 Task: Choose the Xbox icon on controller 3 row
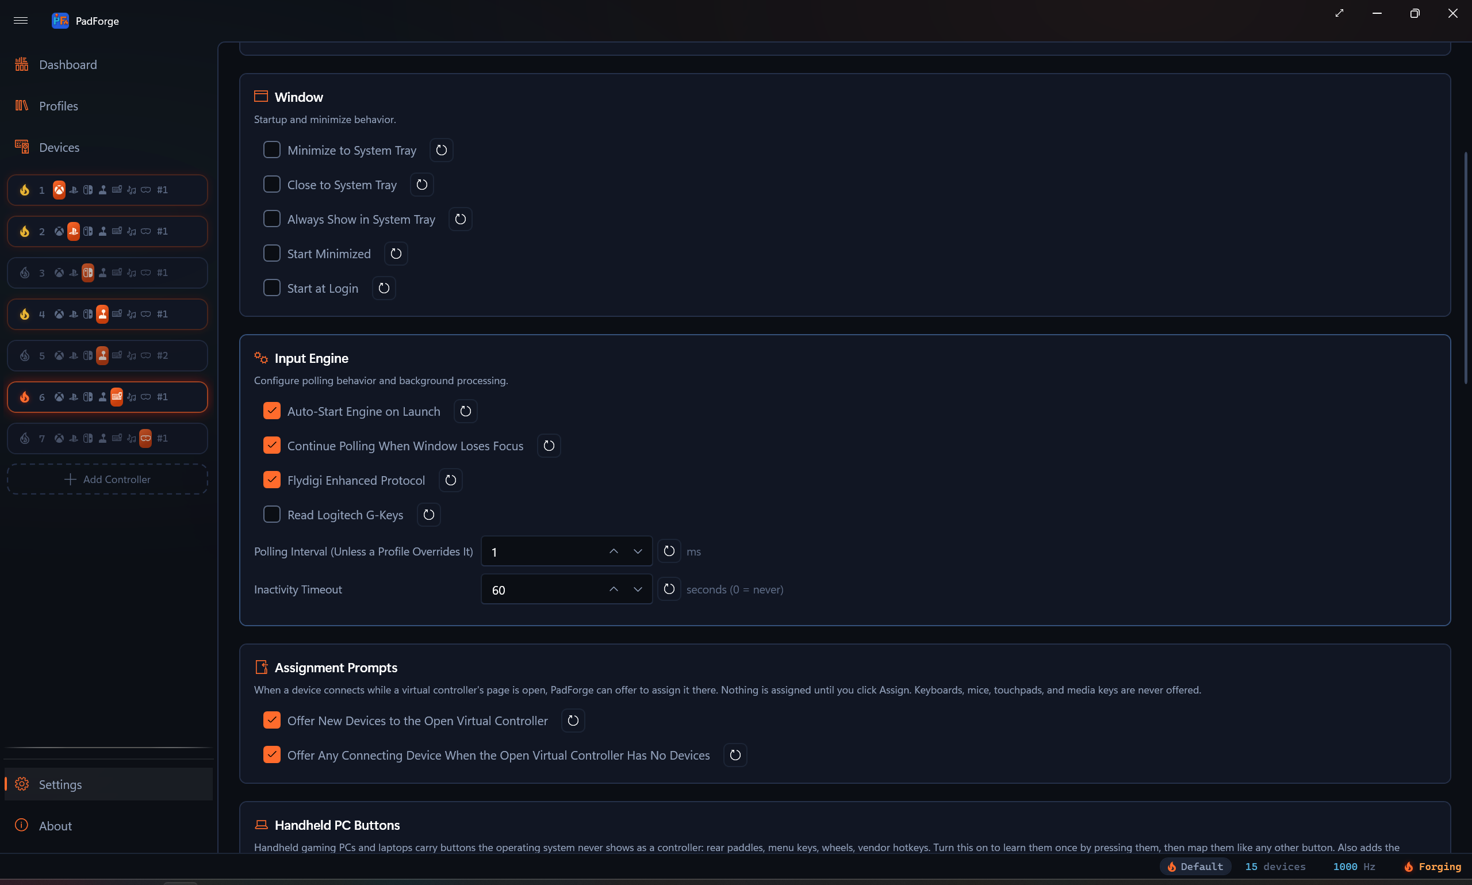59,273
